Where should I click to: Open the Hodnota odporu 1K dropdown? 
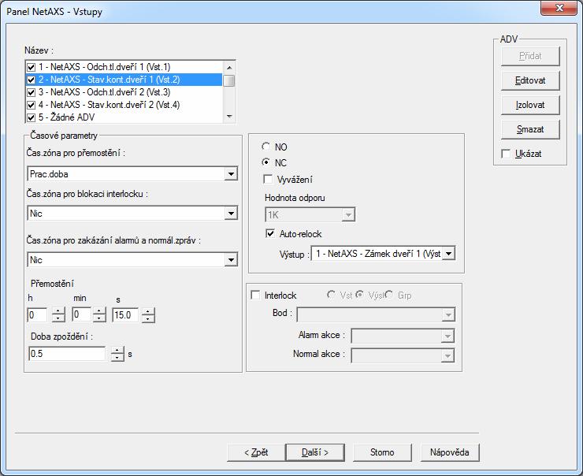coord(348,214)
